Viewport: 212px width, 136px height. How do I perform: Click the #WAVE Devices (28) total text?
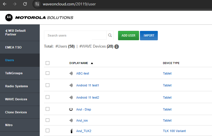coord(96,46)
